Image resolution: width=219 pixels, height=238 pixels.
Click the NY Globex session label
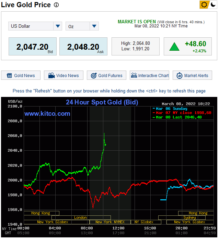click(144, 222)
